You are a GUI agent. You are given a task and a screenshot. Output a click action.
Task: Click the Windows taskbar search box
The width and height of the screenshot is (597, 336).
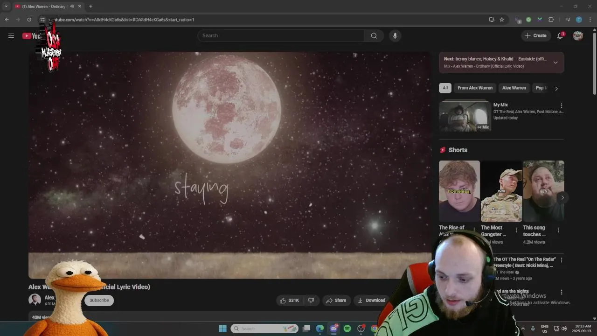coord(264,329)
